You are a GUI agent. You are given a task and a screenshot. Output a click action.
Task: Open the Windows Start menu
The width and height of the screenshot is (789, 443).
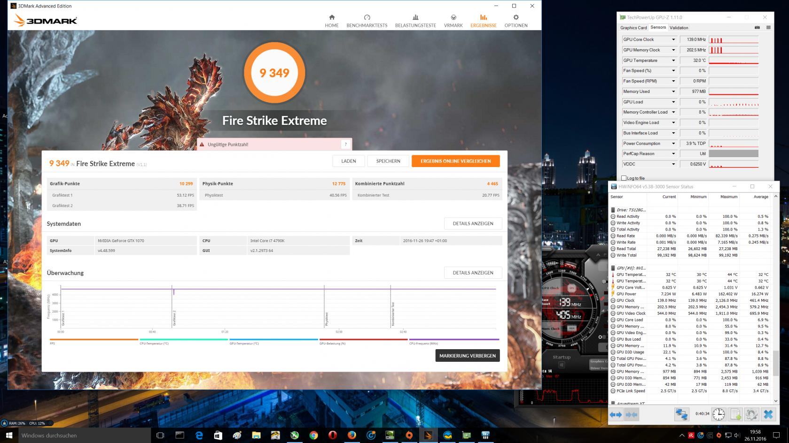9,435
